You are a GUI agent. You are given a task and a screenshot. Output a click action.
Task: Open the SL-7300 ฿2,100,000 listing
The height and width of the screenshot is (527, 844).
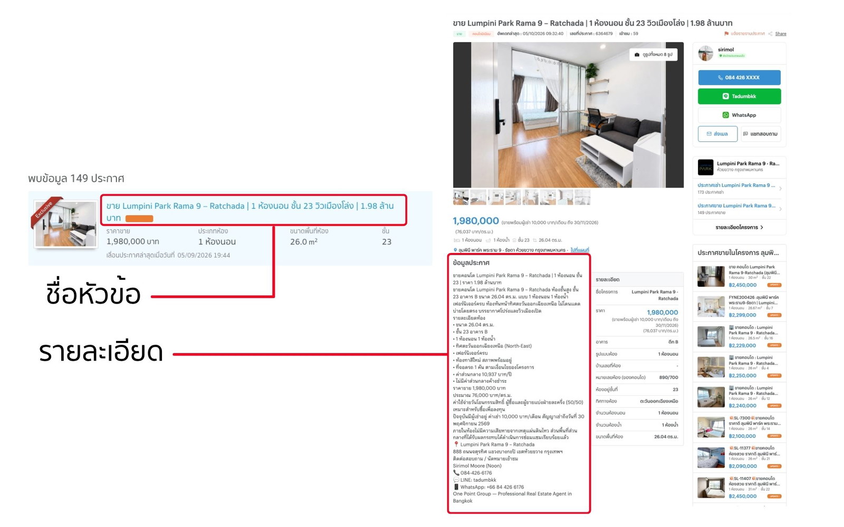(739, 427)
